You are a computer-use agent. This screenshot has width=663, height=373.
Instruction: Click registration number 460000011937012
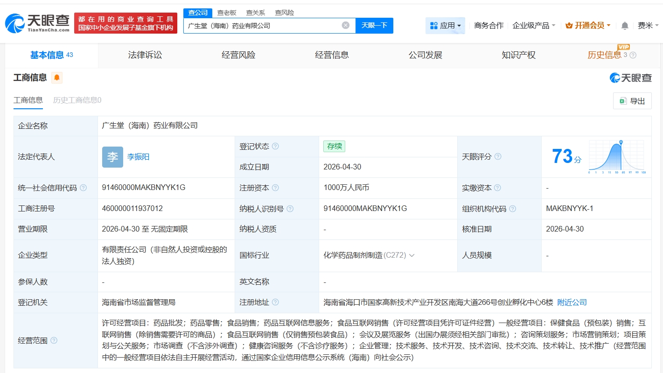(x=133, y=209)
